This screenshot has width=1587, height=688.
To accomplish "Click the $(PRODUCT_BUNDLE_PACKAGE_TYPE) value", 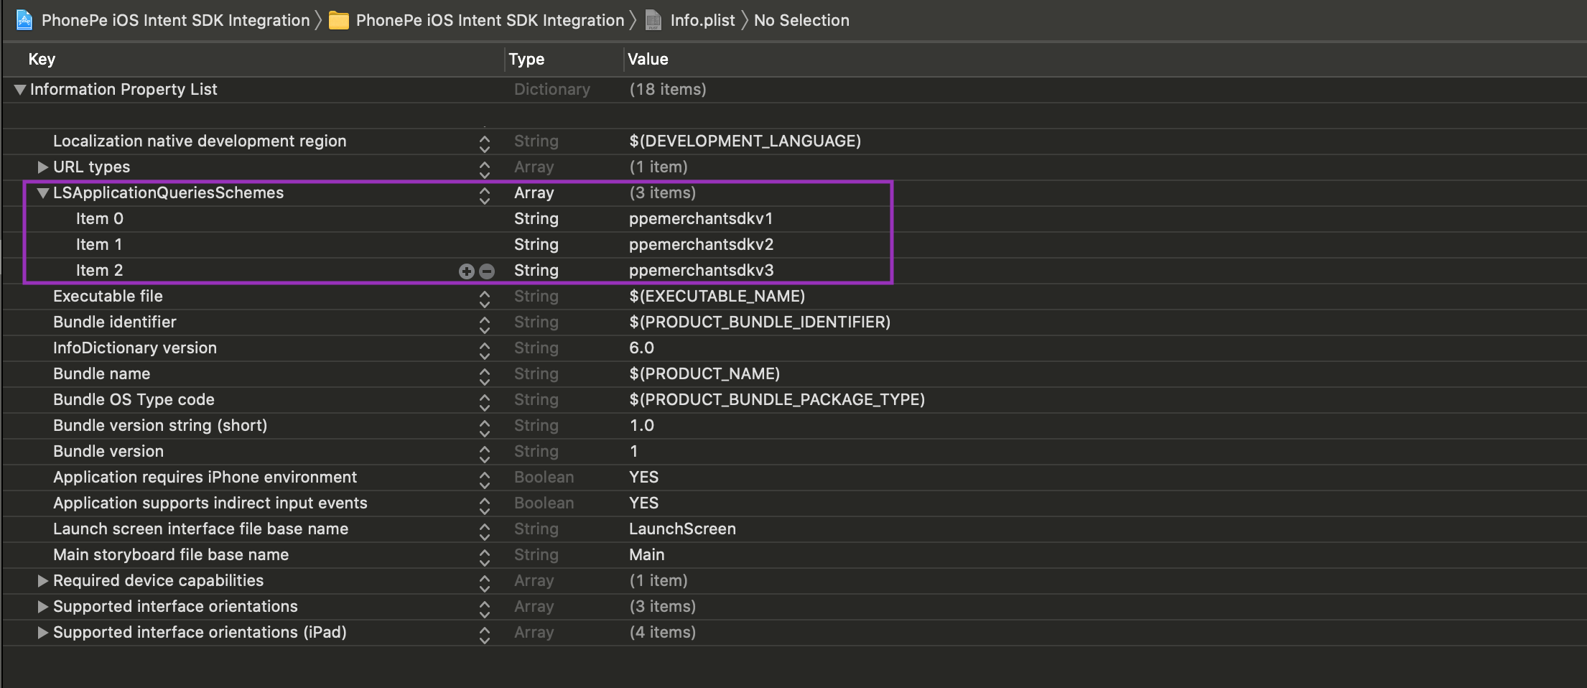I will pyautogui.click(x=777, y=399).
